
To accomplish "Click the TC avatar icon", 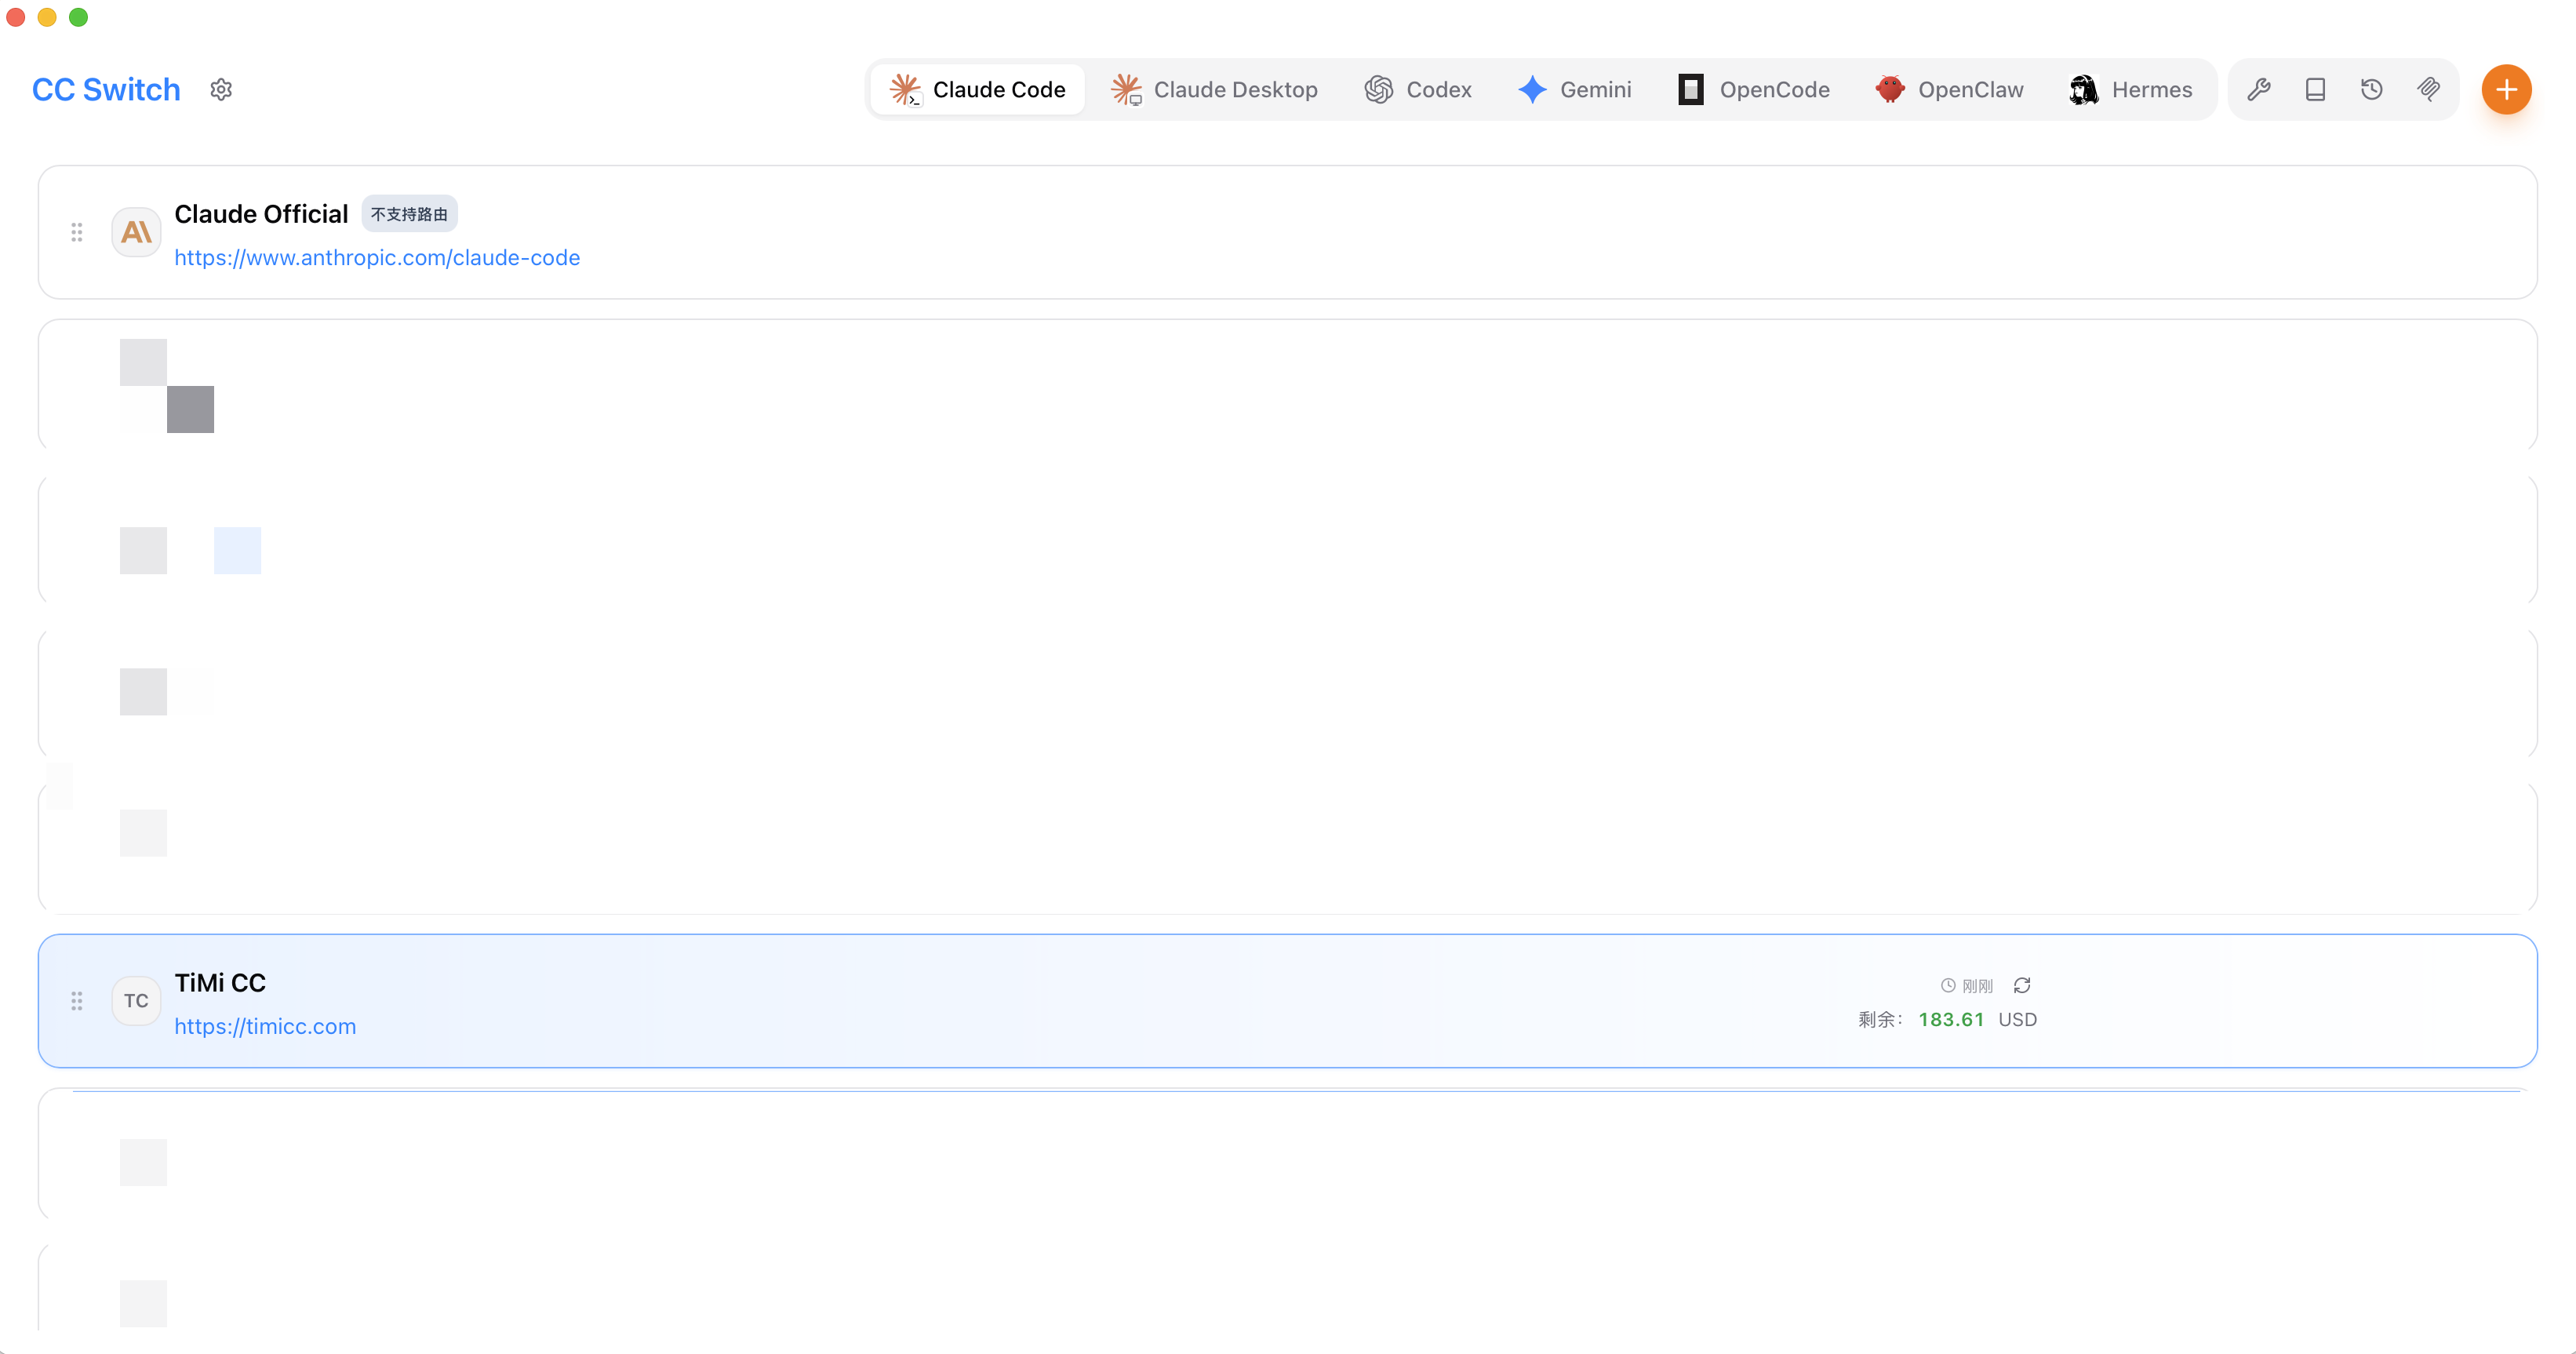I will tap(136, 1001).
